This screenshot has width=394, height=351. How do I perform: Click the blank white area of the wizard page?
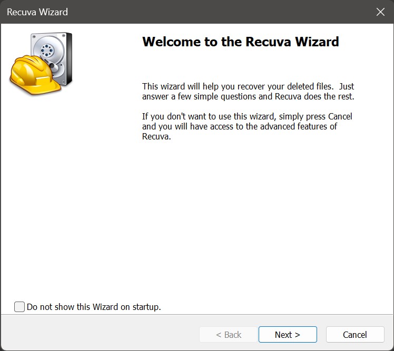point(211,221)
